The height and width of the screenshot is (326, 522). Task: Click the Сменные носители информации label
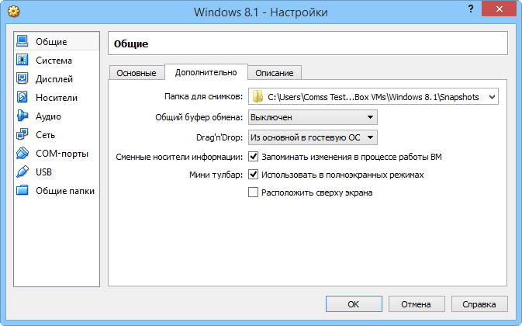(x=179, y=157)
